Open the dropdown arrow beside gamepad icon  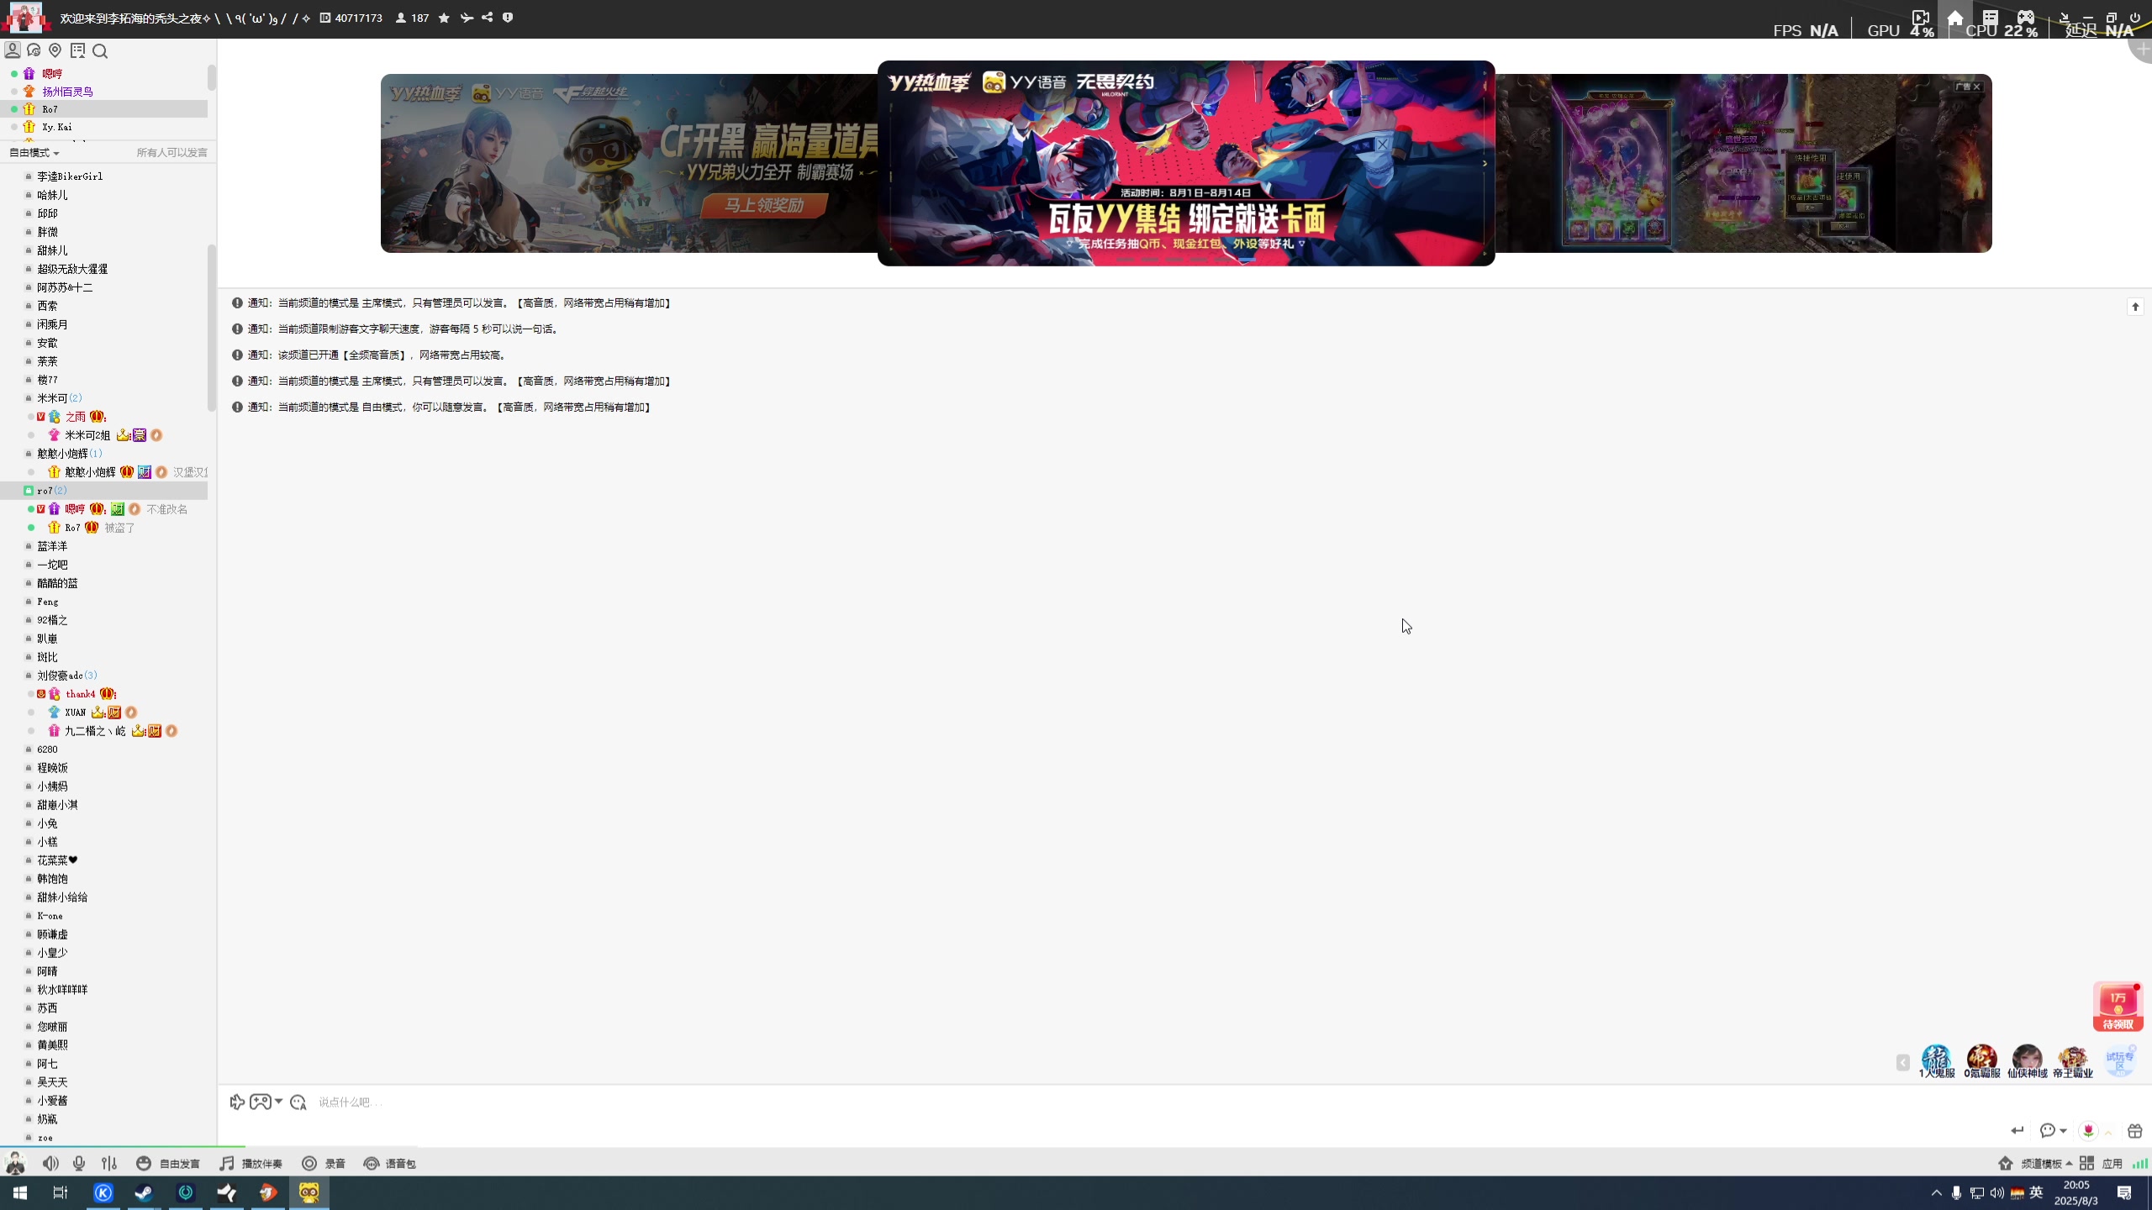278,1102
